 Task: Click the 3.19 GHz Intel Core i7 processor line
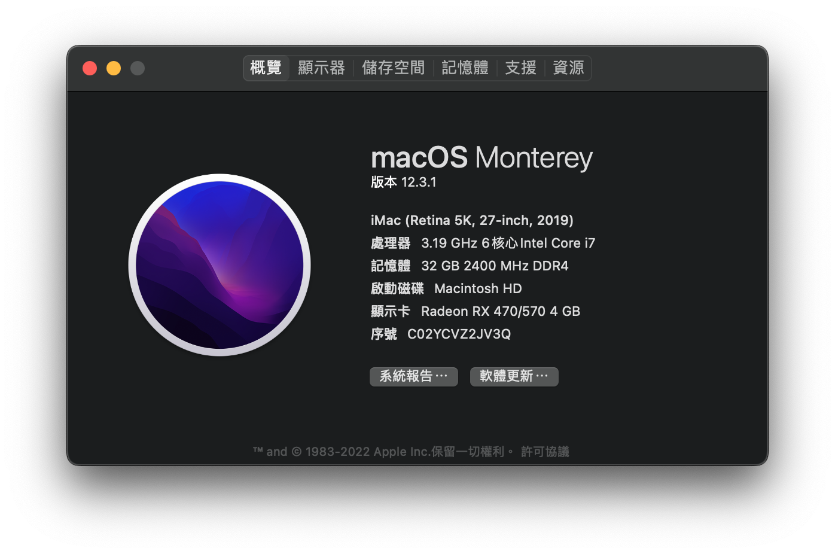pyautogui.click(x=483, y=243)
